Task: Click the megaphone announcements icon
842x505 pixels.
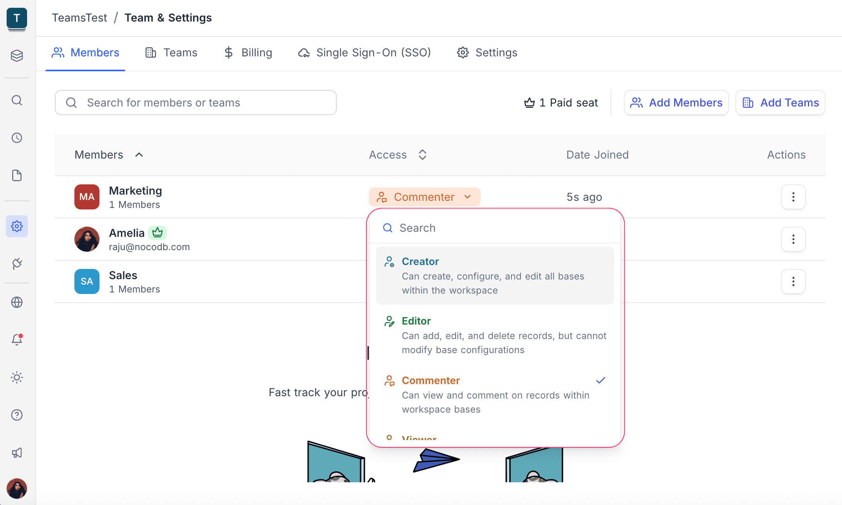Action: click(x=16, y=453)
